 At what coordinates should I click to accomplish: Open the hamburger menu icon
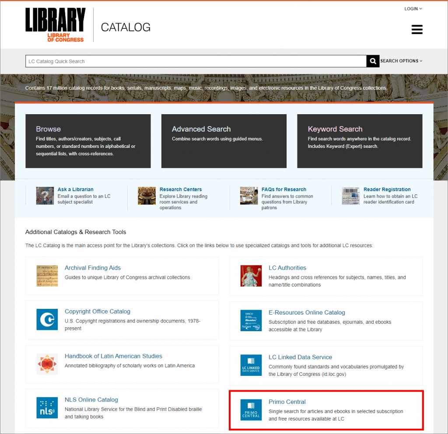pyautogui.click(x=417, y=29)
